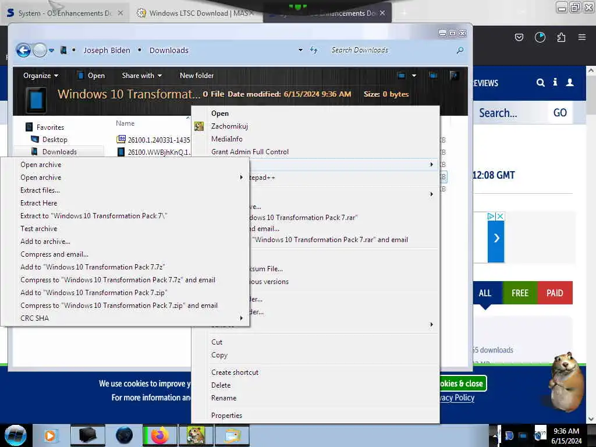The height and width of the screenshot is (447, 596).
Task: Click the Explorer Forward arrow button
Action: 40,50
